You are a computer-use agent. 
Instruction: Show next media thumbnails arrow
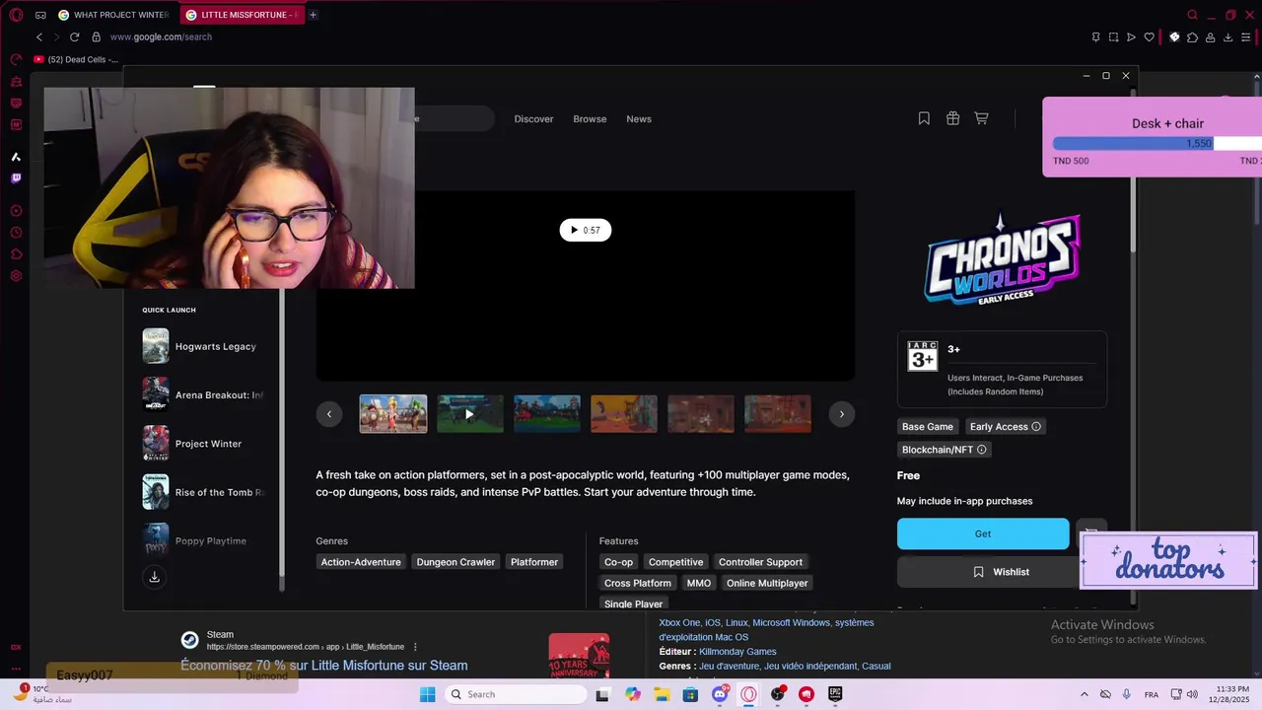(x=841, y=414)
